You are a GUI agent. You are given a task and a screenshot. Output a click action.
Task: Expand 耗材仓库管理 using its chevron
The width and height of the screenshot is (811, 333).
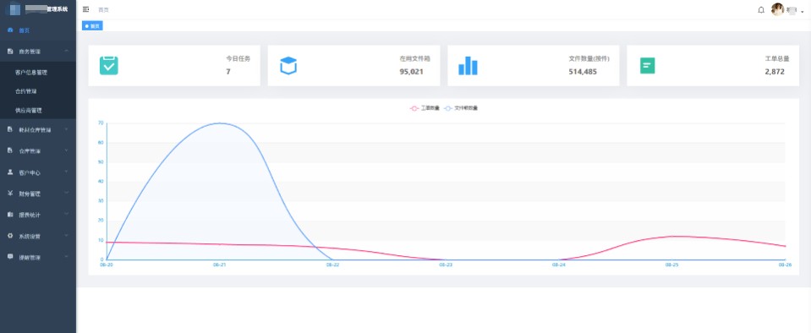pos(67,128)
